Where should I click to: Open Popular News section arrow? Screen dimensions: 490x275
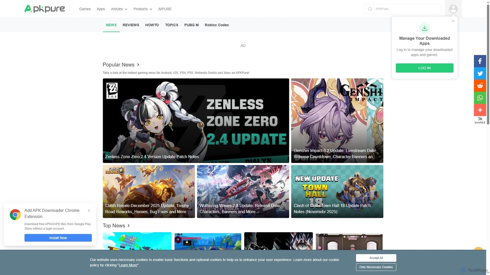tap(138, 65)
